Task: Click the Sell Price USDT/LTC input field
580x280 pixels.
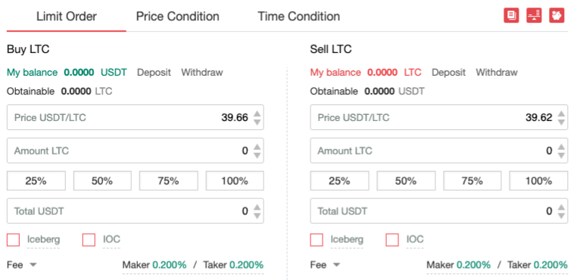Action: pos(438,117)
